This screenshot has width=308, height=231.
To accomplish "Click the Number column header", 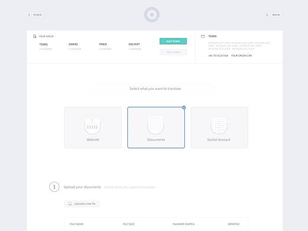I will coord(184,224).
